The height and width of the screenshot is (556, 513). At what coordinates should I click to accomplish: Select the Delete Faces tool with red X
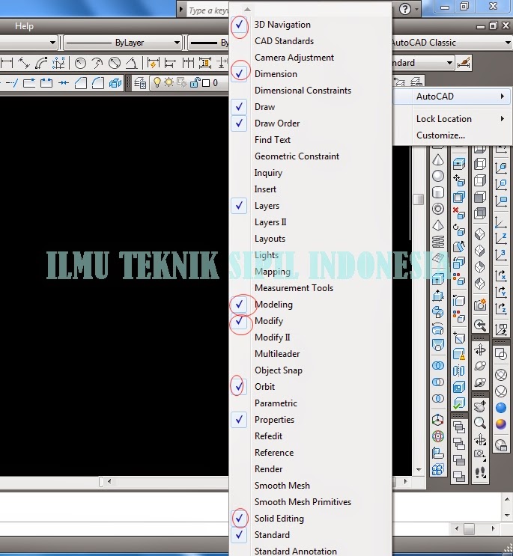point(459,213)
